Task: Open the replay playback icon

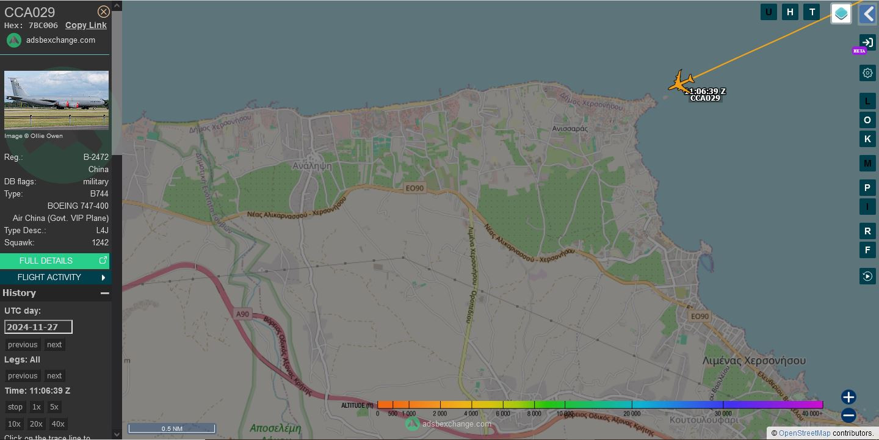Action: [x=867, y=276]
